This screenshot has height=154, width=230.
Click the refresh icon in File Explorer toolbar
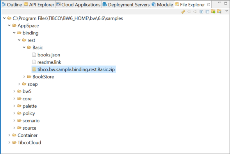tap(183, 12)
